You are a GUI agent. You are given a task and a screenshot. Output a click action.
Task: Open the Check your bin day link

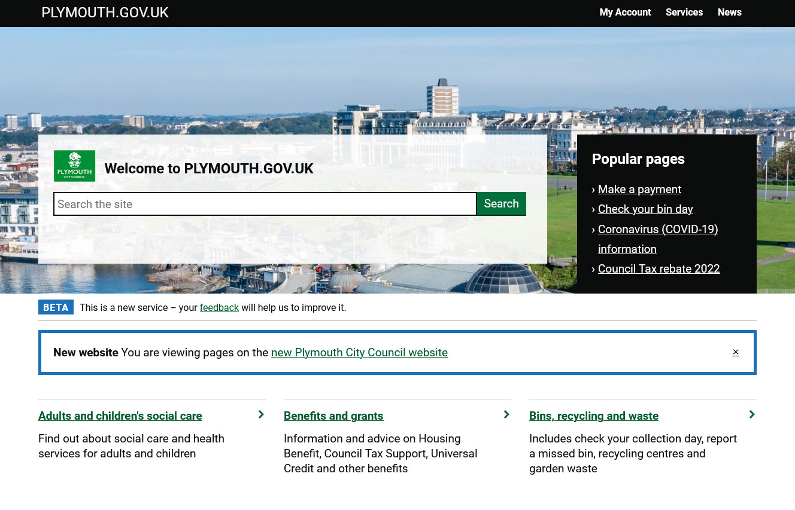click(x=645, y=209)
